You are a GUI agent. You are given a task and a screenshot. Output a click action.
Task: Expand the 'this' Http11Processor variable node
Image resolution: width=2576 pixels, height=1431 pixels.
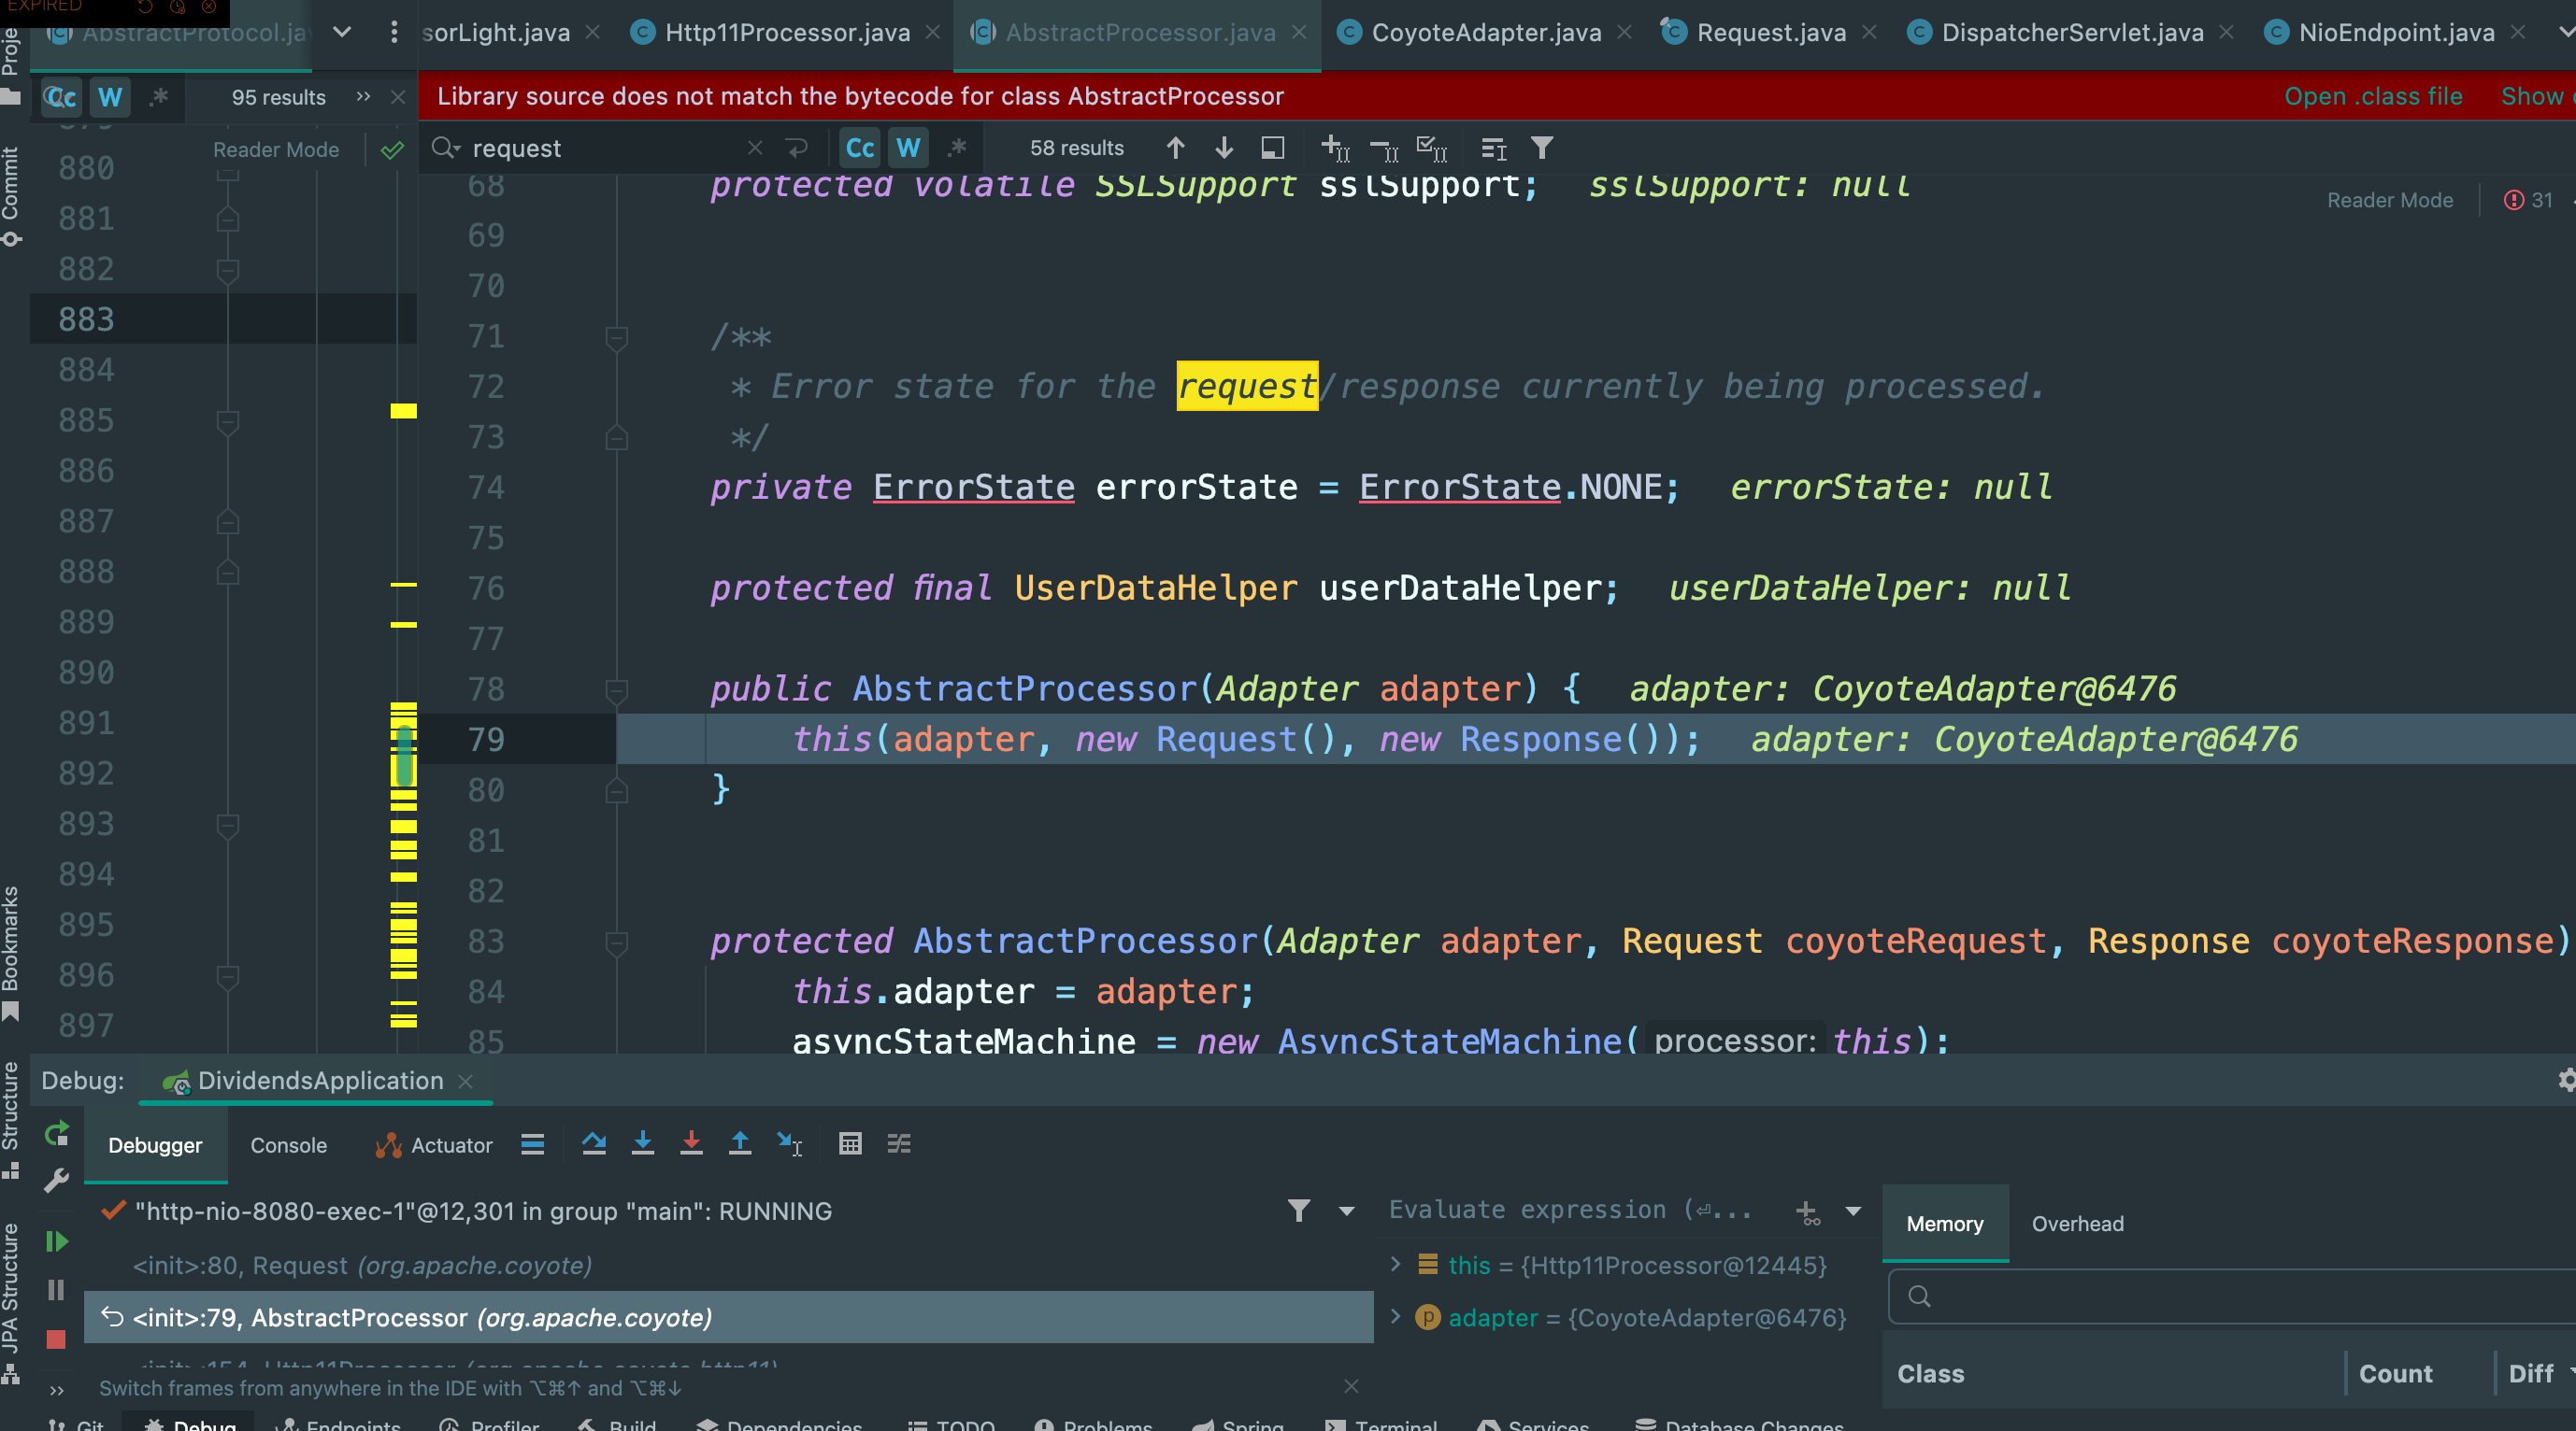[1396, 1264]
